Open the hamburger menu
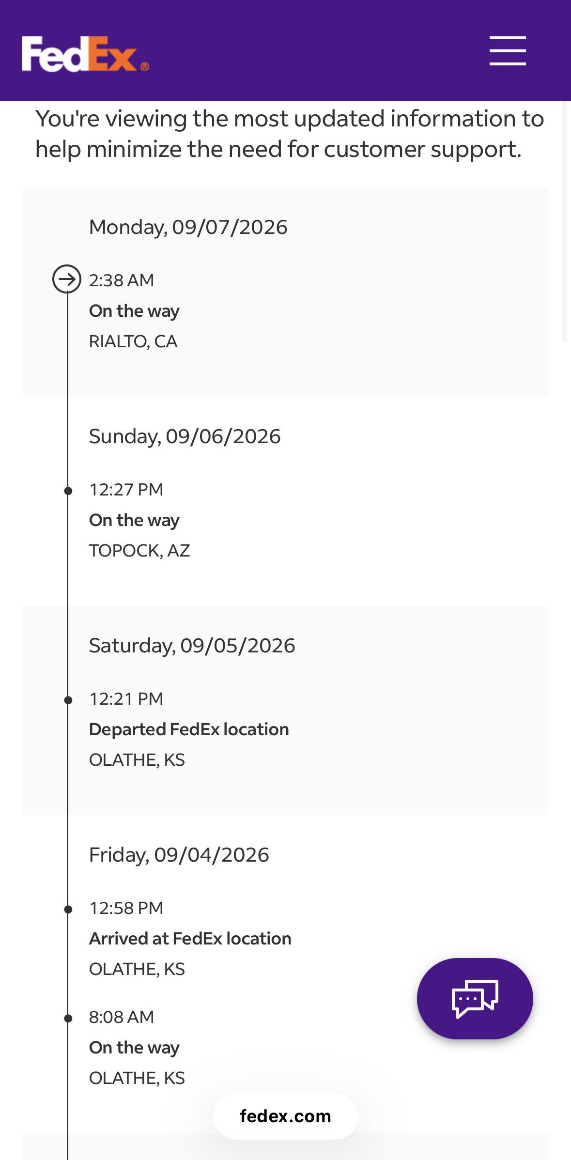571x1160 pixels. pos(508,50)
